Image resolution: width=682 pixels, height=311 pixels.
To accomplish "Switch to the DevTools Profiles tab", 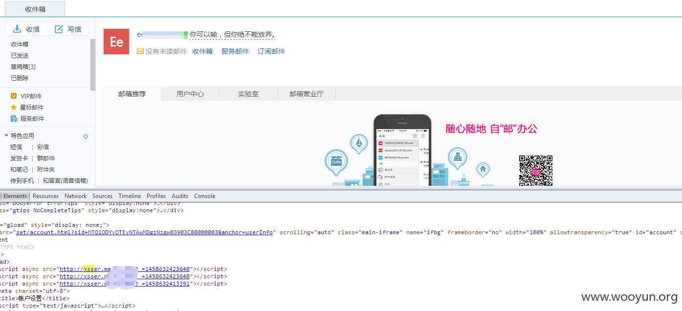I will tap(156, 196).
